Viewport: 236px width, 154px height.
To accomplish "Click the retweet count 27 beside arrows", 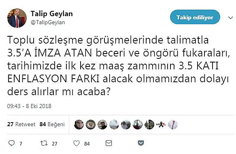I will click(55, 144).
